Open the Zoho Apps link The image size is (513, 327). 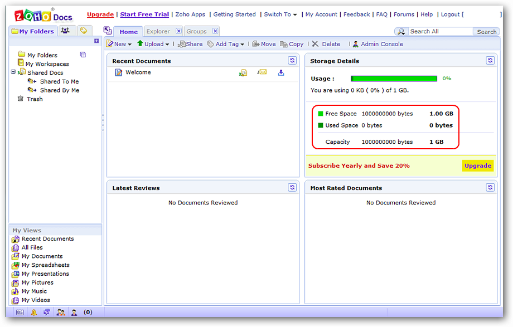click(190, 14)
